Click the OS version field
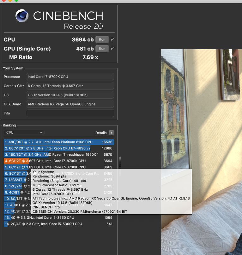 [70, 95]
